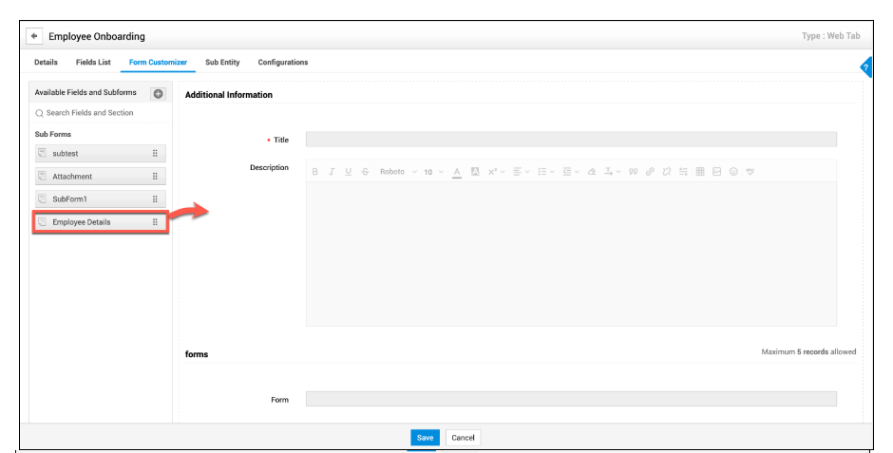Screen dimensions: 893x453
Task: Insert a table in the Description
Action: pyautogui.click(x=700, y=172)
